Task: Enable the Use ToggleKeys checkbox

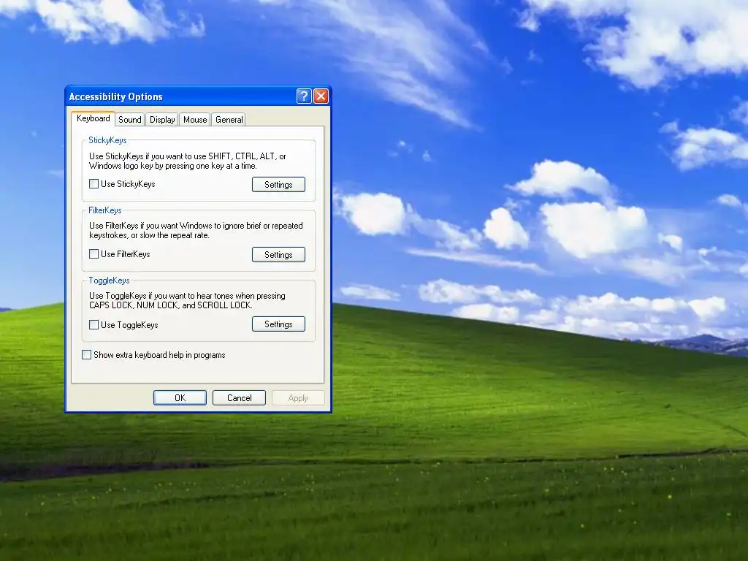Action: (x=94, y=324)
